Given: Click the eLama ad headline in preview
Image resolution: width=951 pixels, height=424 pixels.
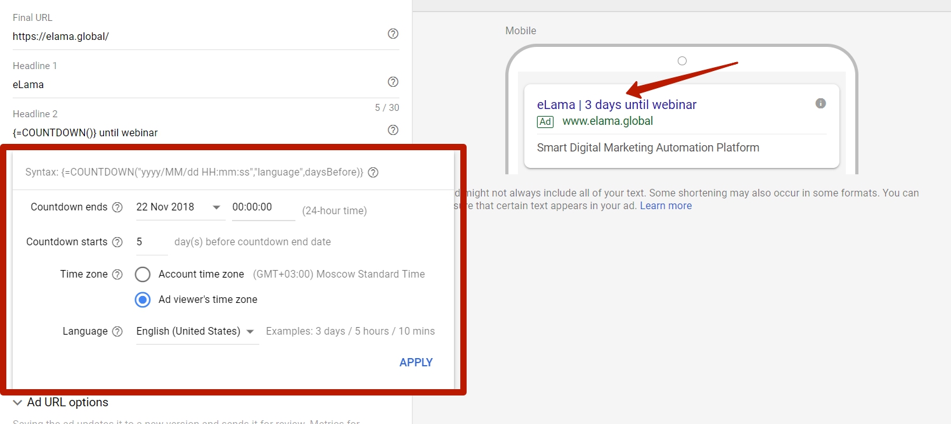Looking at the screenshot, I should point(617,105).
